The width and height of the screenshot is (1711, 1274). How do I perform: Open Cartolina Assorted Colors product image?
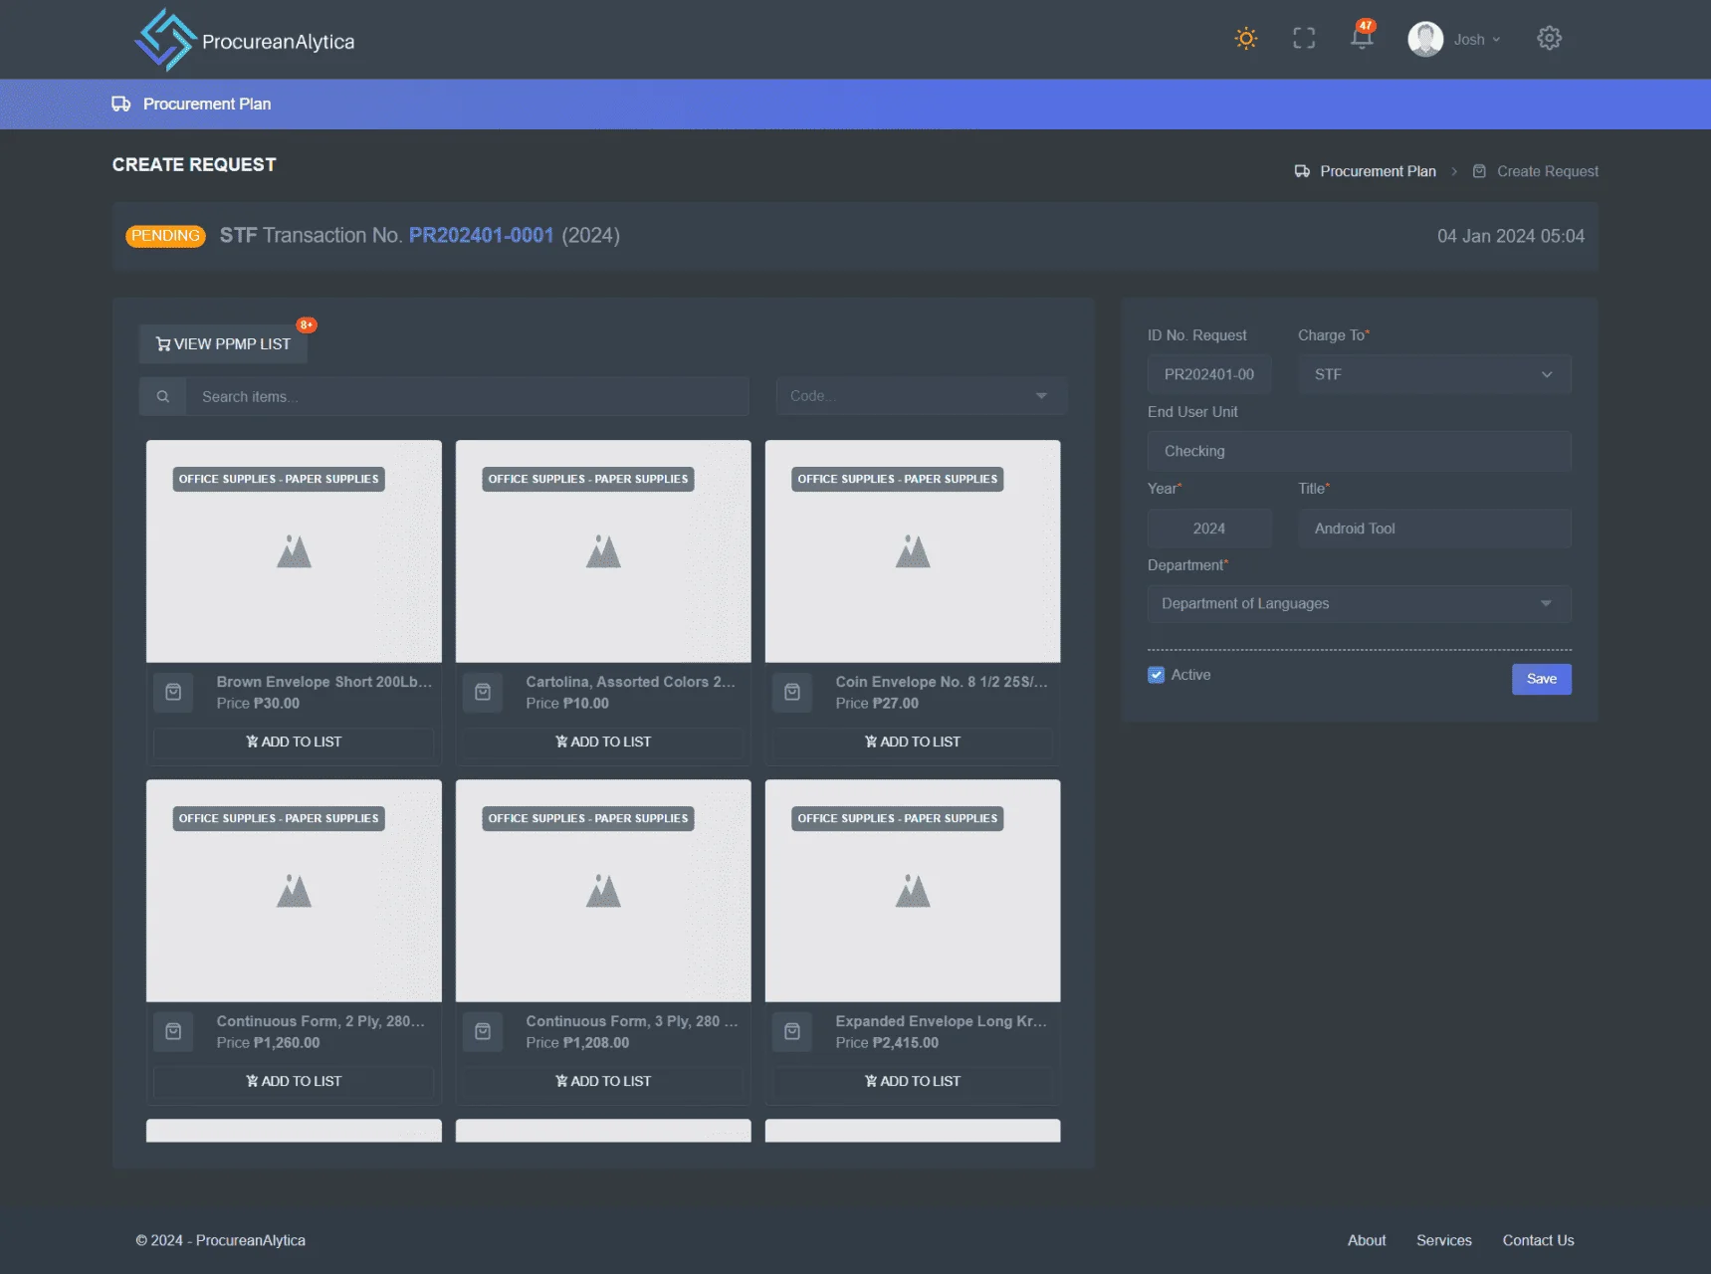coord(603,551)
